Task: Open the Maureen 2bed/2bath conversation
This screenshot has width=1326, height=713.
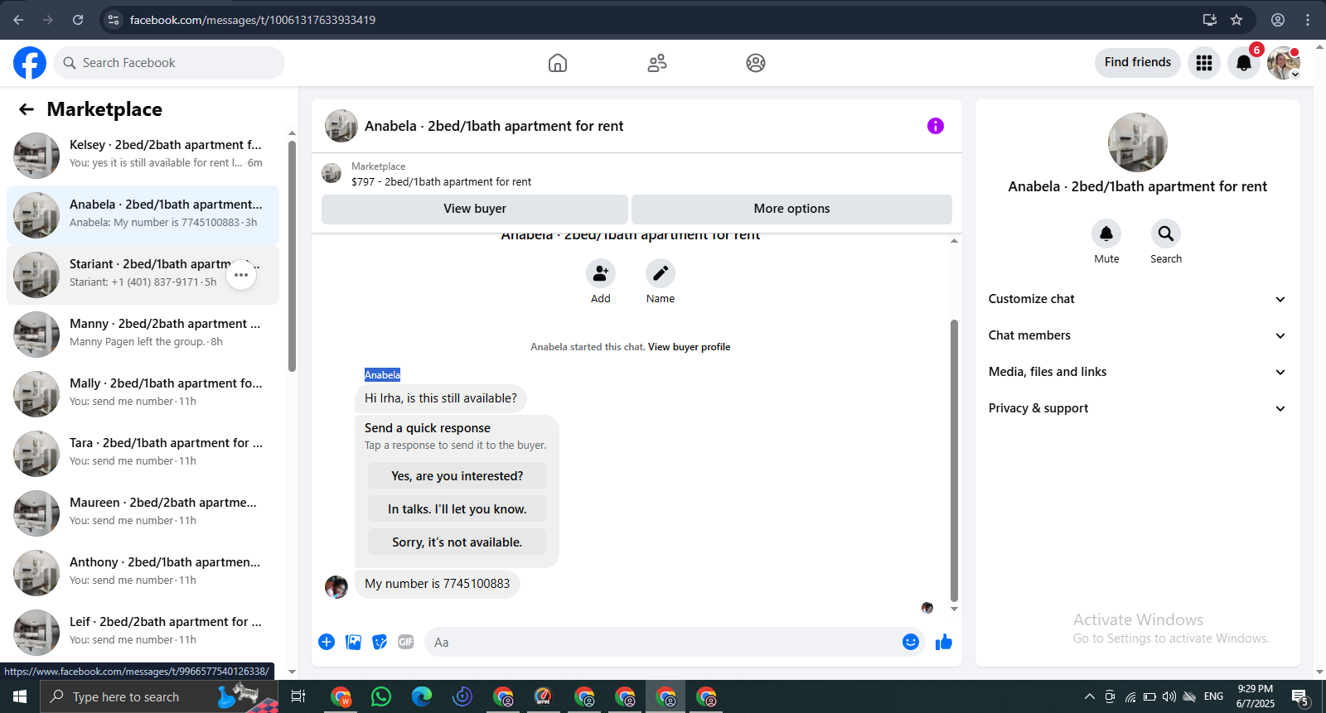Action: pos(143,513)
